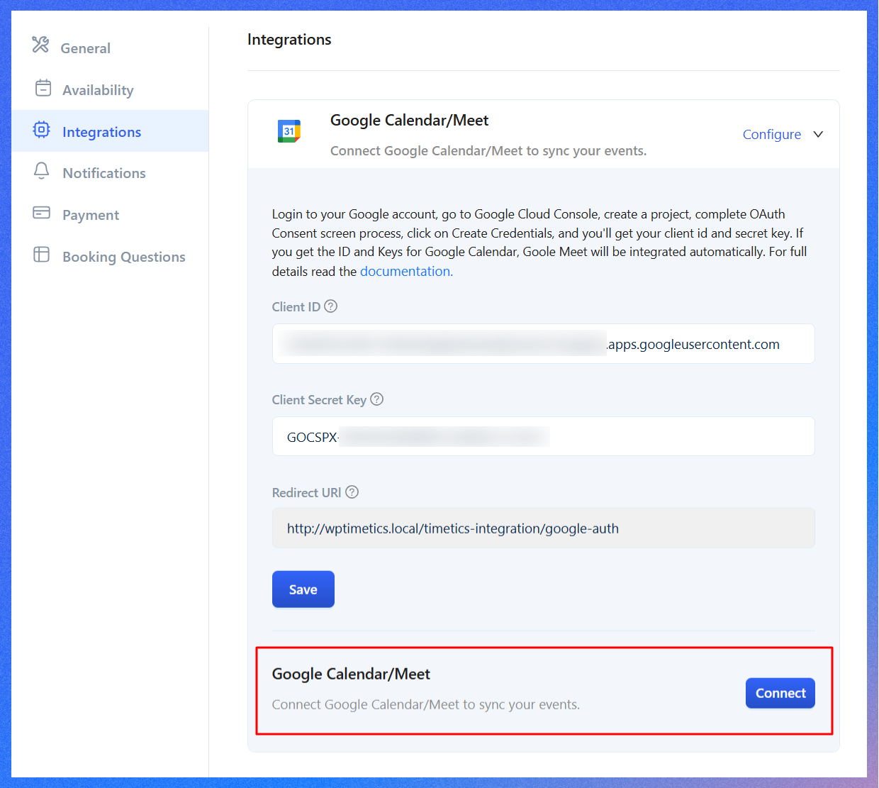Open the General settings tab
The image size is (879, 788).
pyautogui.click(x=110, y=48)
